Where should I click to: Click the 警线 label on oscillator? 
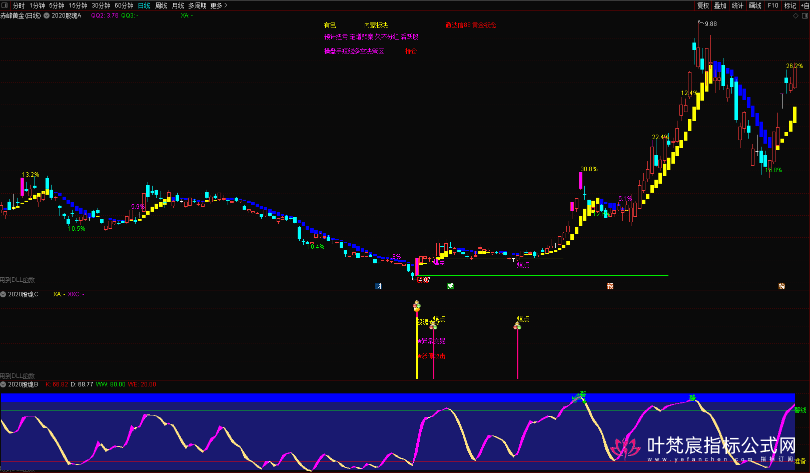tap(800, 410)
